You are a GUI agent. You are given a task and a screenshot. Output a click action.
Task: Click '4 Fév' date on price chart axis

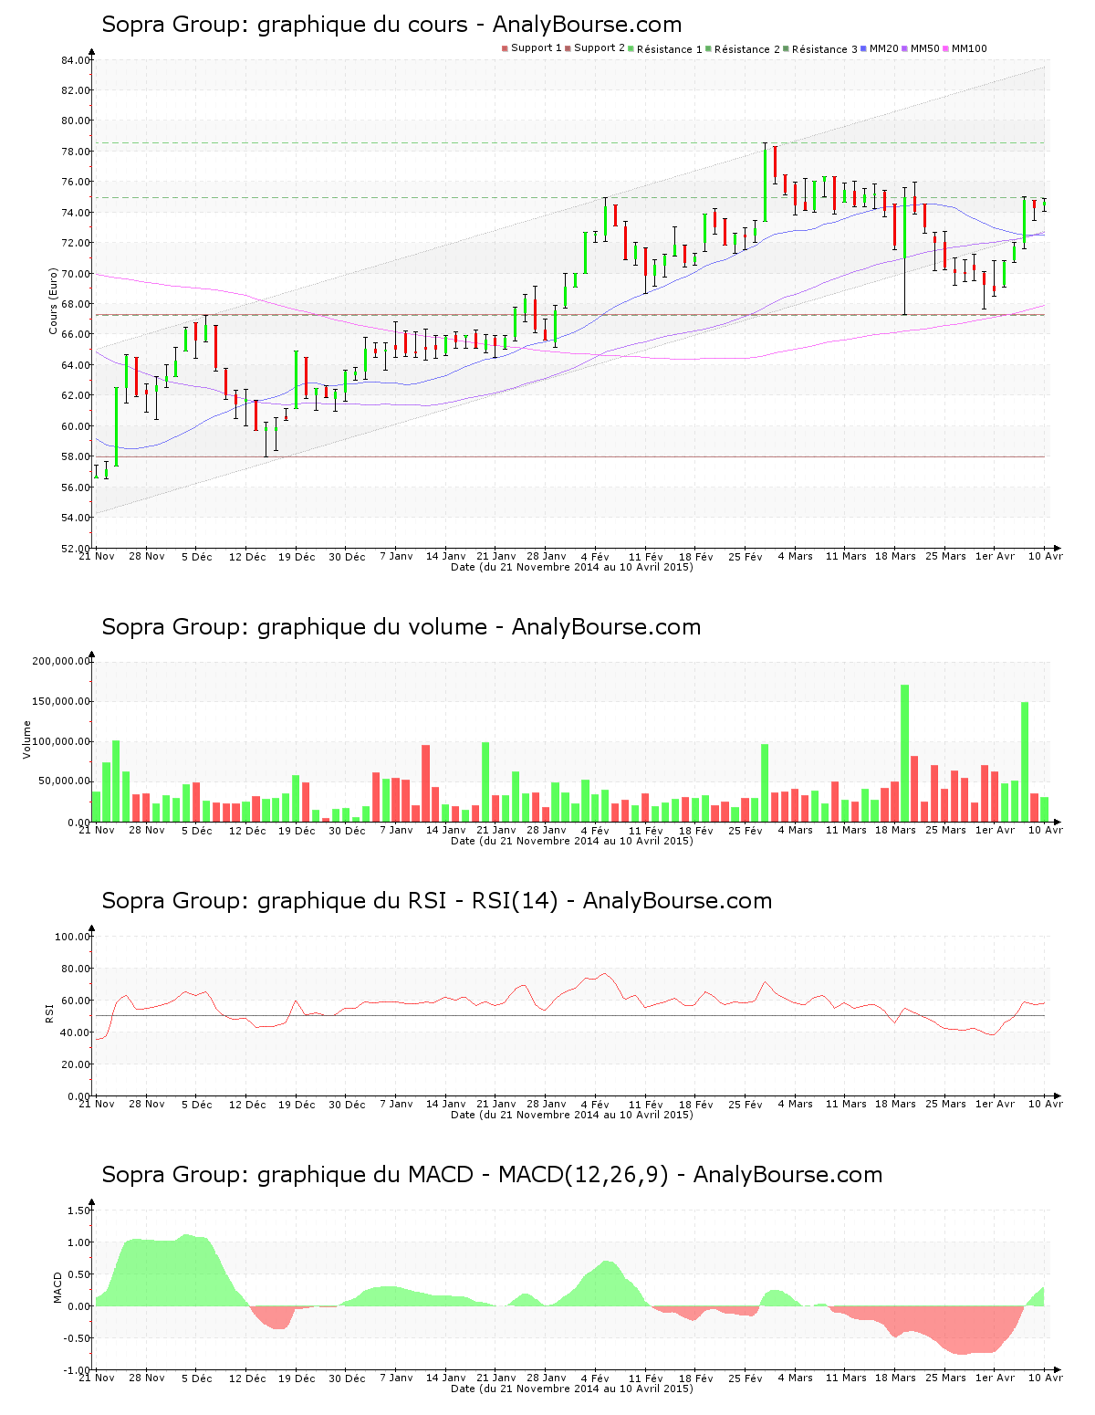595,556
